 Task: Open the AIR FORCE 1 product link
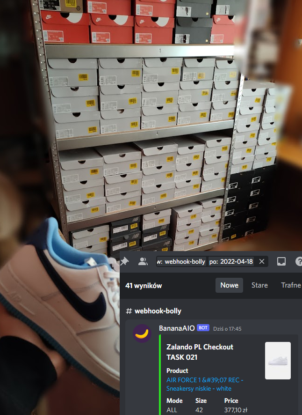[x=205, y=384]
